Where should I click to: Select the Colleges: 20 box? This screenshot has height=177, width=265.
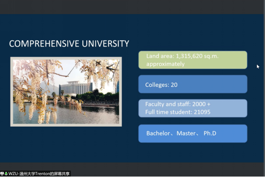pos(193,84)
